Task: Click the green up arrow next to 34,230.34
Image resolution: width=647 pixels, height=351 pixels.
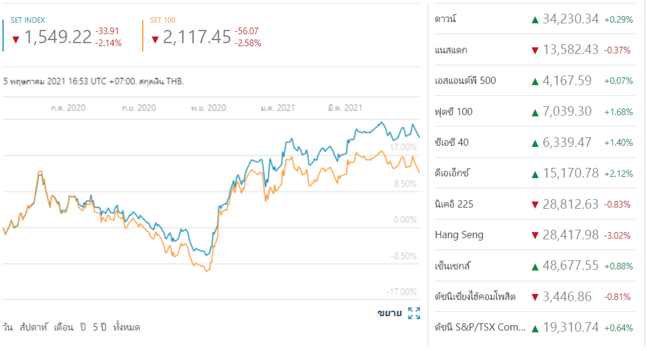Action: [535, 20]
